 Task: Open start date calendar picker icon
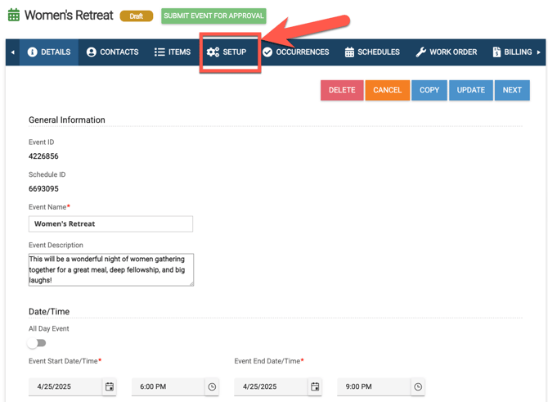pos(110,386)
